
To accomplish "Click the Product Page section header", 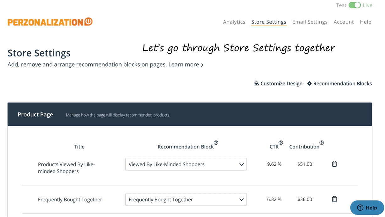I will click(x=190, y=114).
